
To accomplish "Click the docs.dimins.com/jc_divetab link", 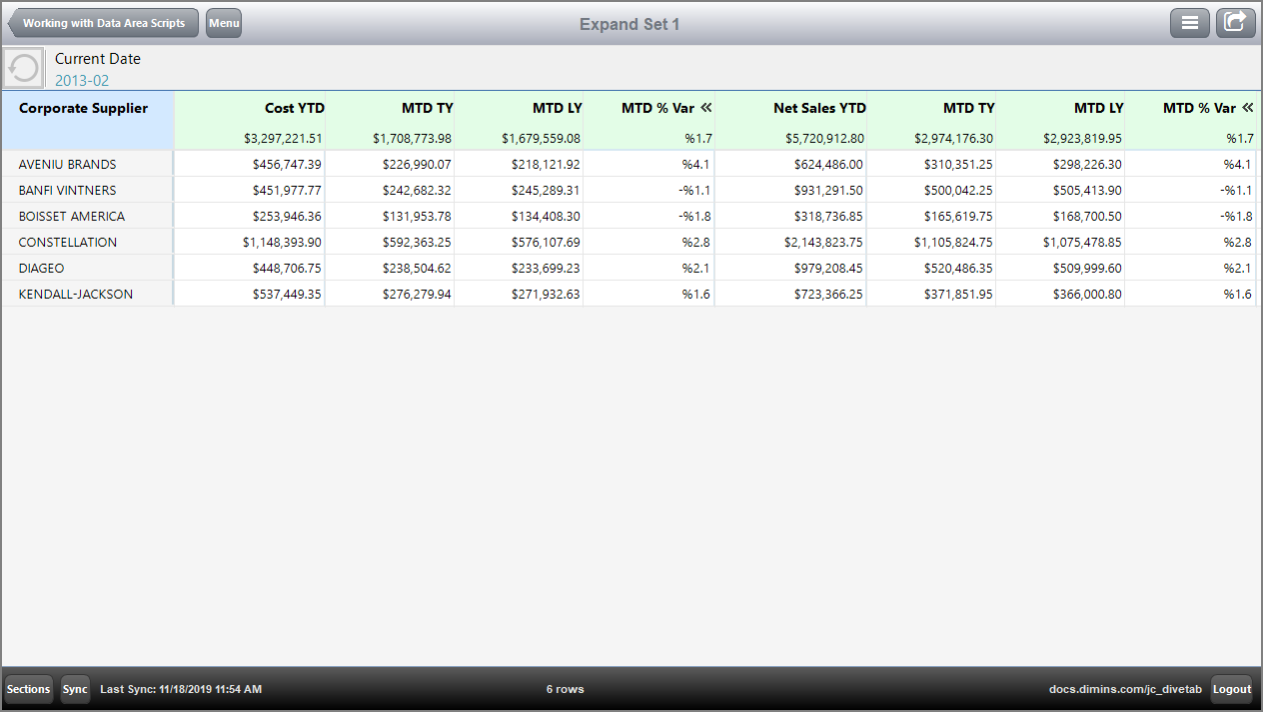I will click(x=1125, y=688).
